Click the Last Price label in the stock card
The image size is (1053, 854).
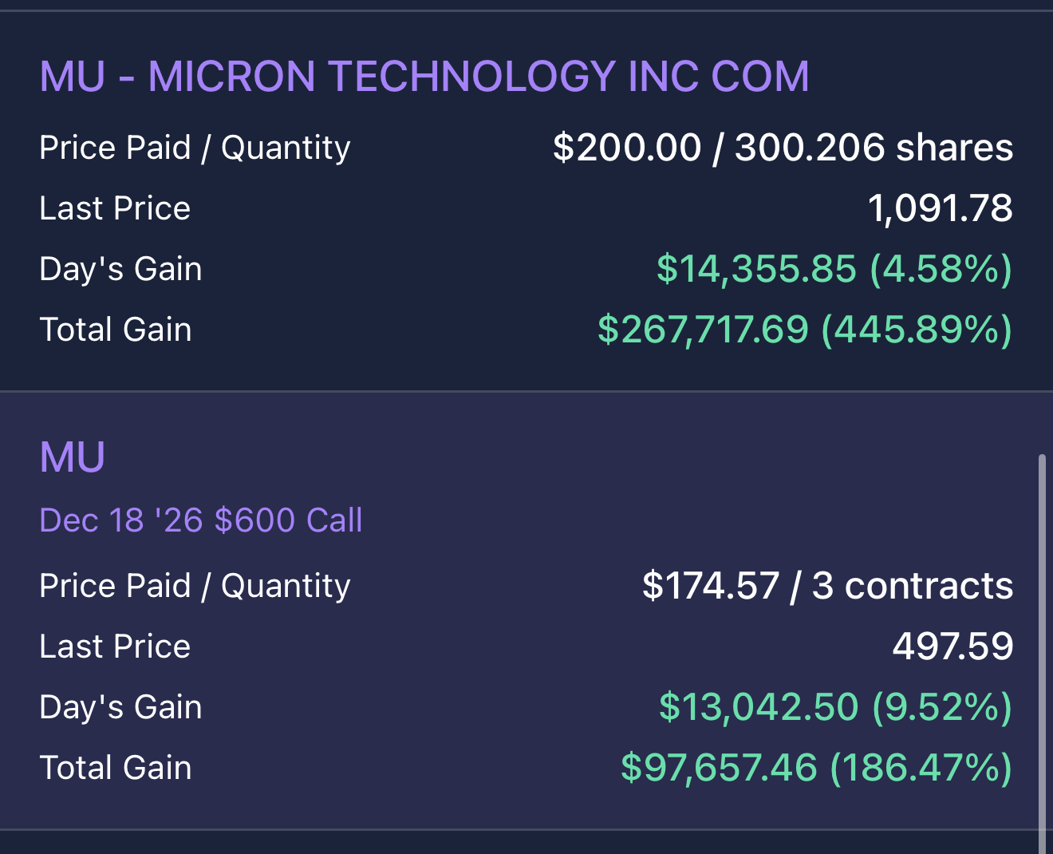116,208
